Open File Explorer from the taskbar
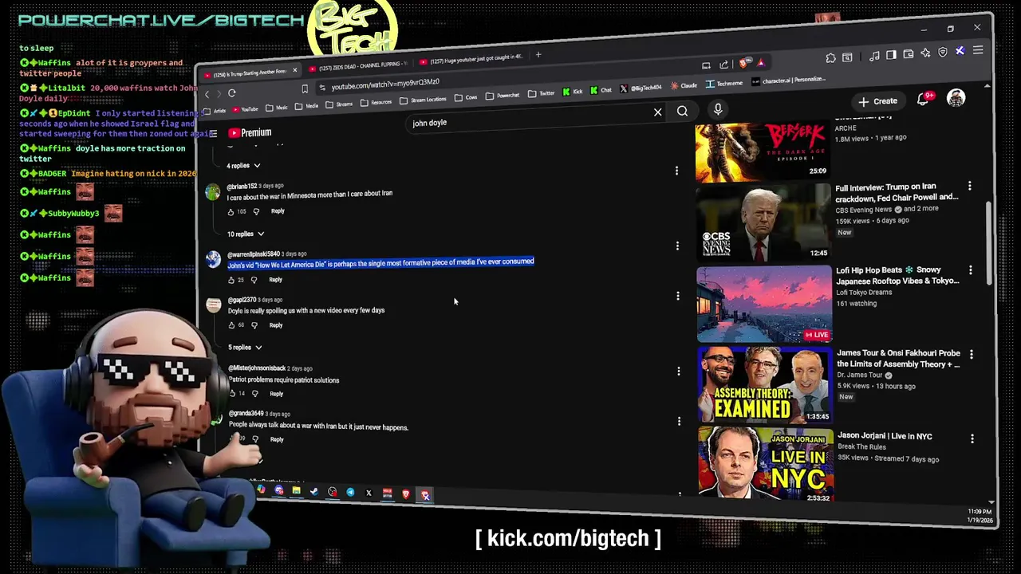This screenshot has height=574, width=1021. point(296,490)
